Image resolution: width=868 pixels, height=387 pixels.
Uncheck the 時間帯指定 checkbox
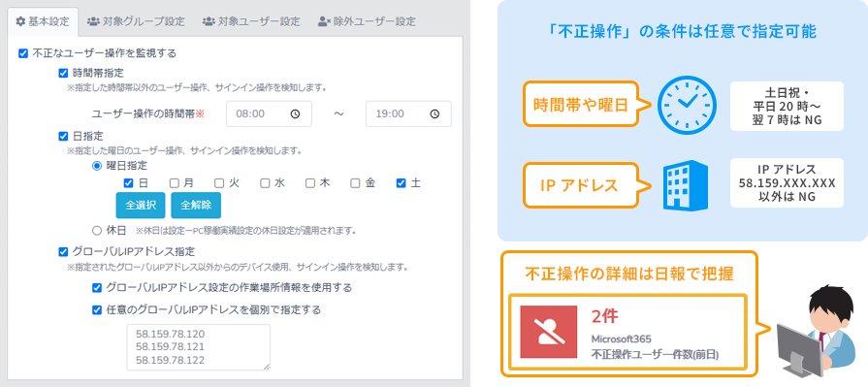63,73
